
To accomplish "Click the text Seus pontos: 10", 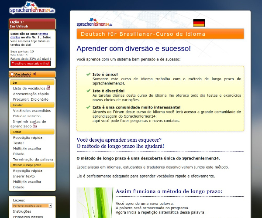I will pos(22,51).
